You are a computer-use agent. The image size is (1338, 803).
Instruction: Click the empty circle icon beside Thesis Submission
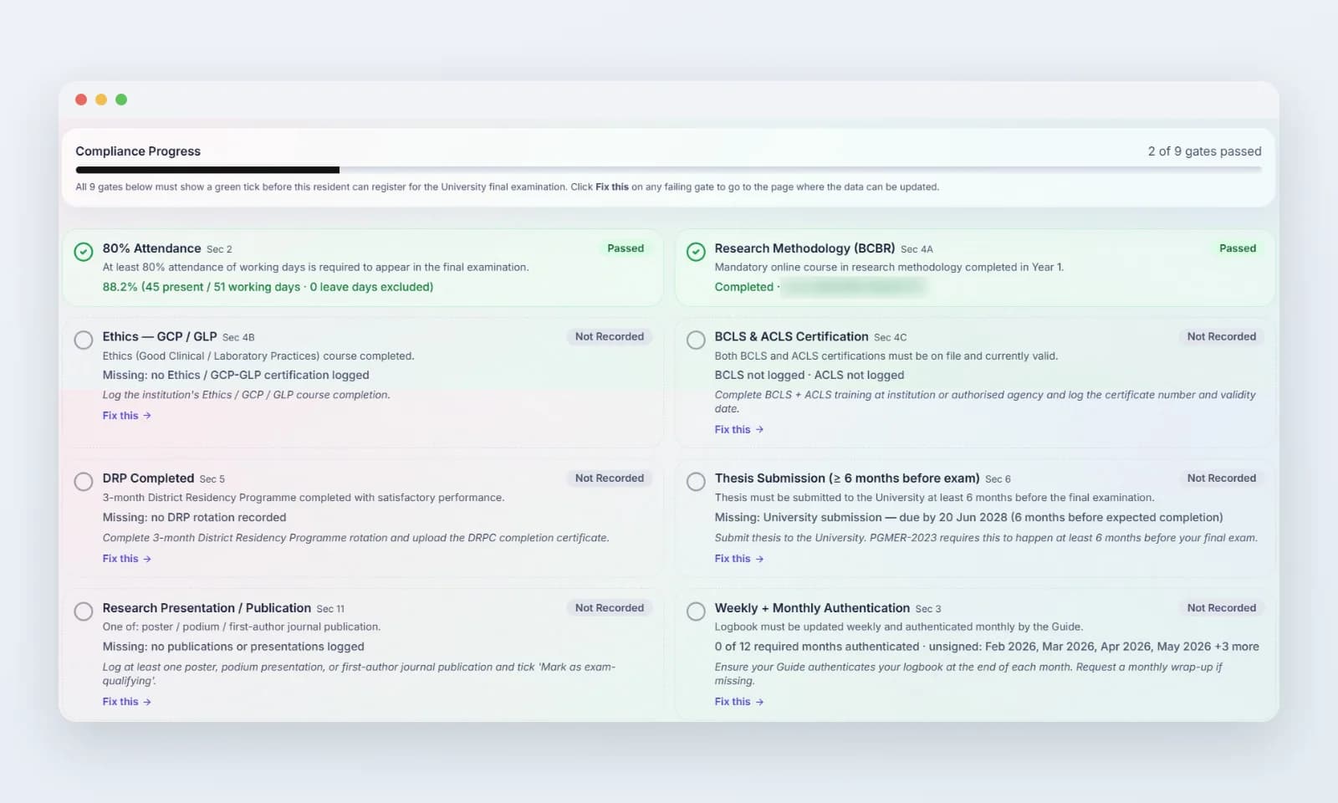696,482
